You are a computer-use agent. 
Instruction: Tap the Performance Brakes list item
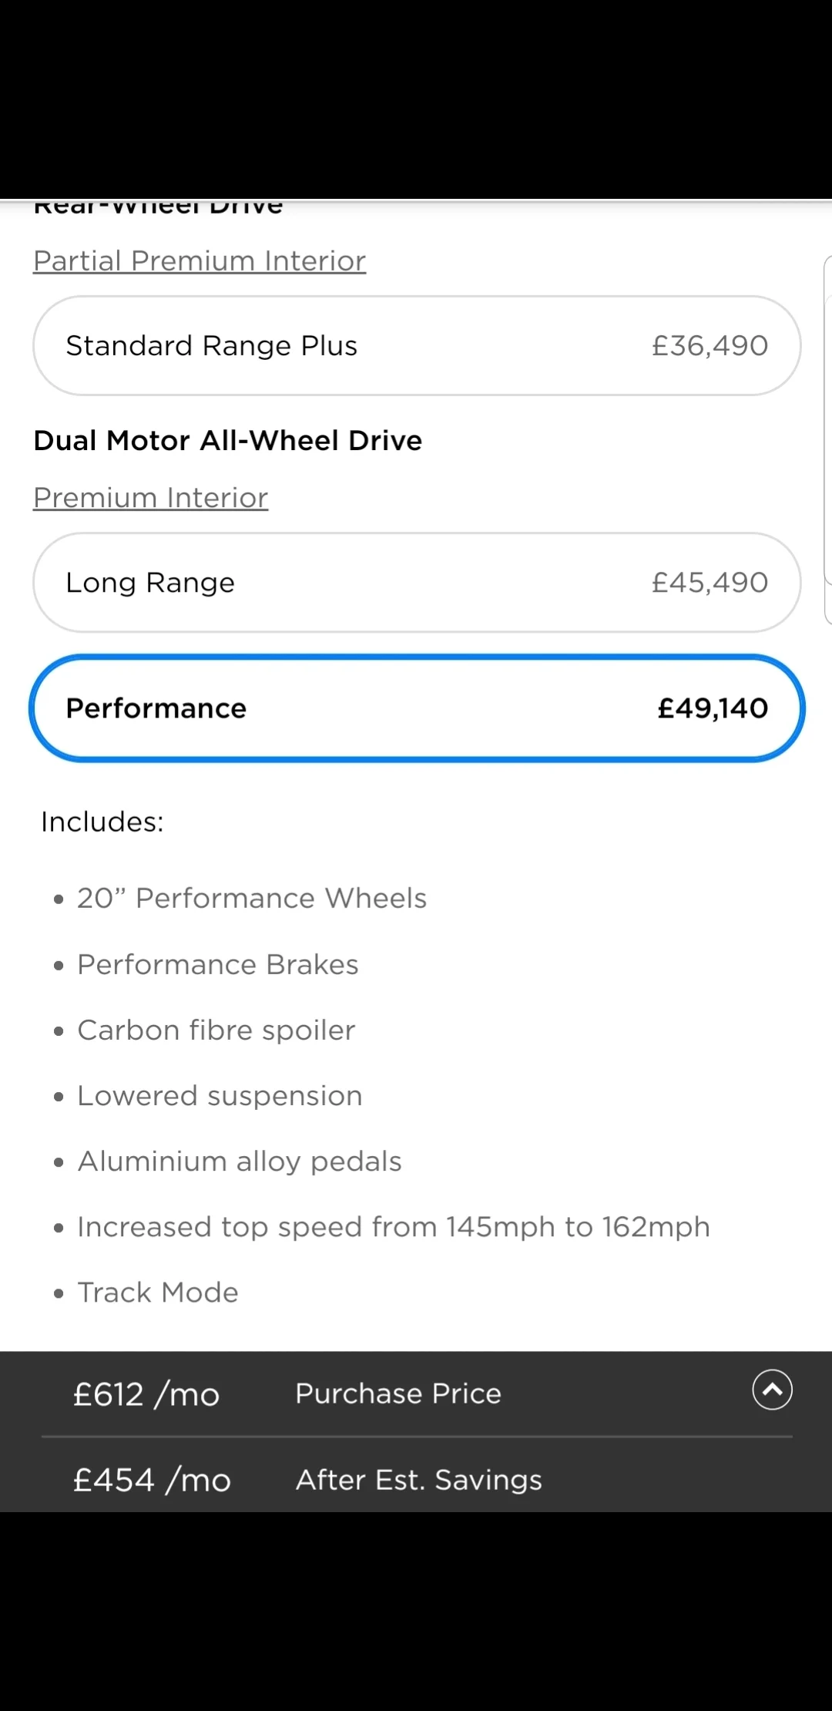coord(217,964)
